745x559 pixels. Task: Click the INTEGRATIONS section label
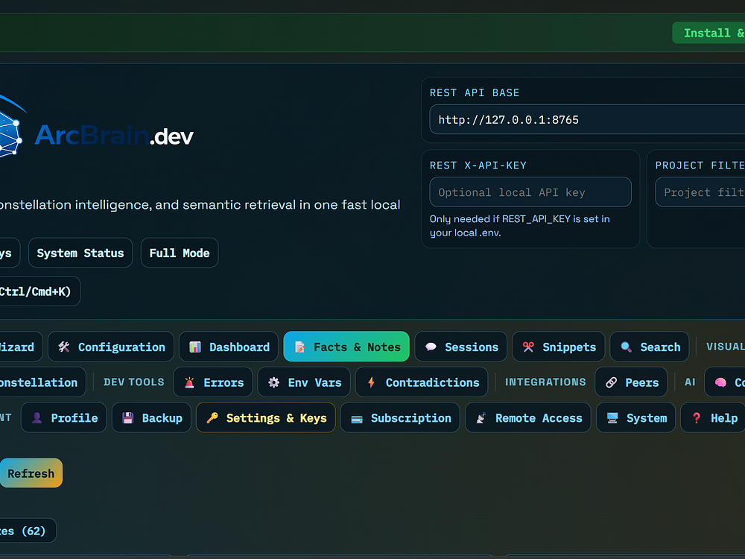point(545,382)
